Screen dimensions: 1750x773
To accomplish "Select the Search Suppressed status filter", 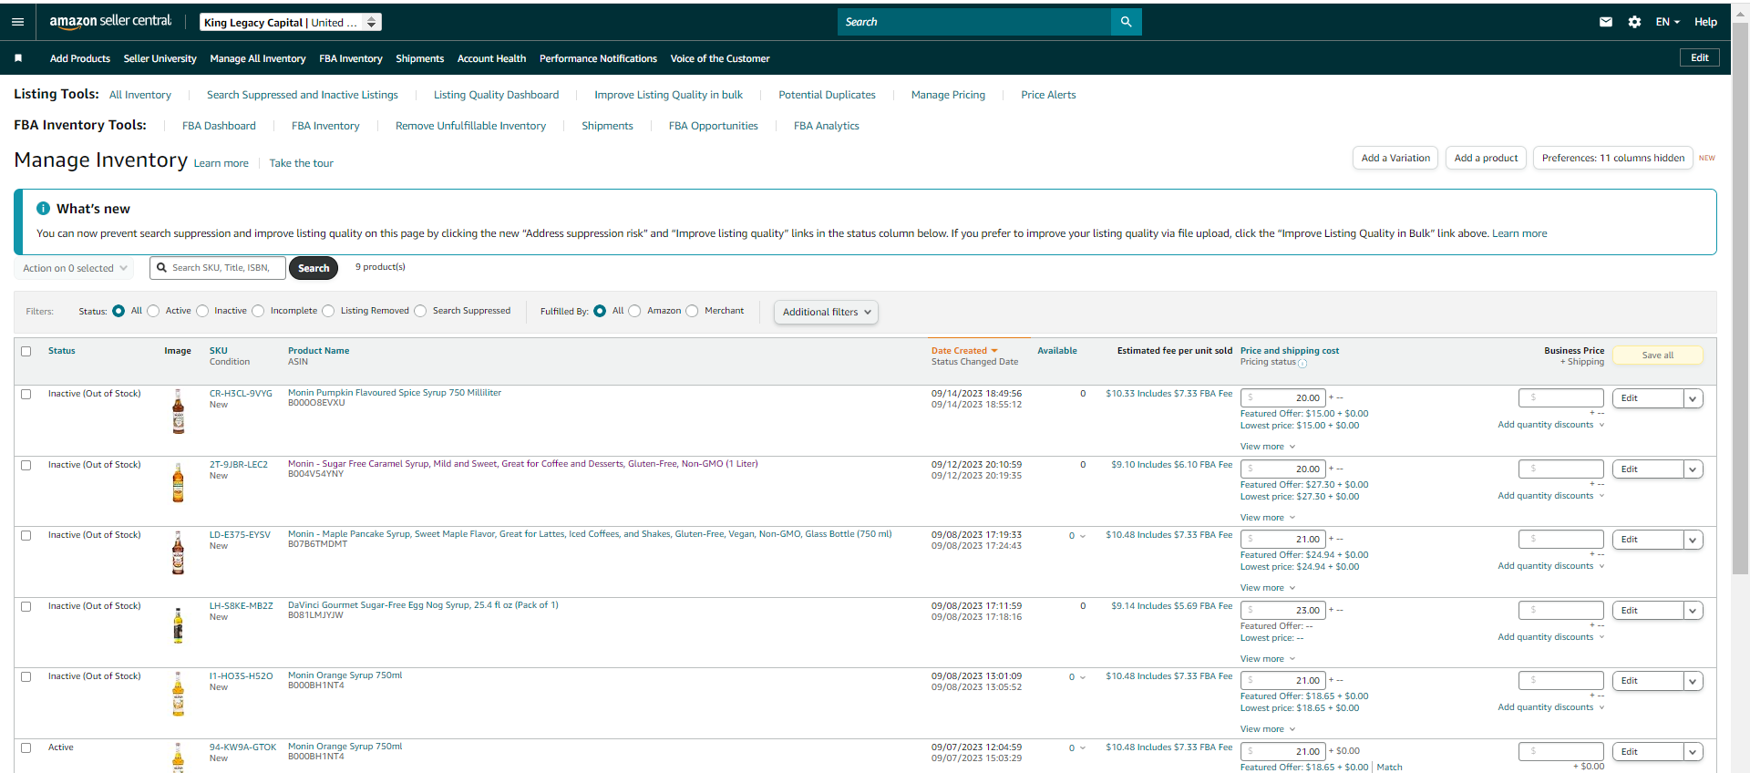I will click(420, 311).
